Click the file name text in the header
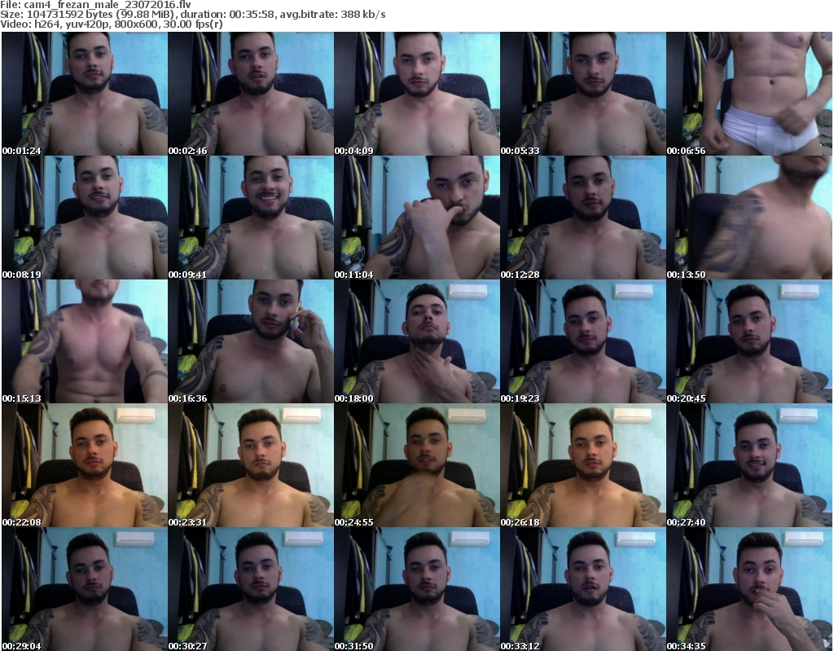 tap(108, 5)
